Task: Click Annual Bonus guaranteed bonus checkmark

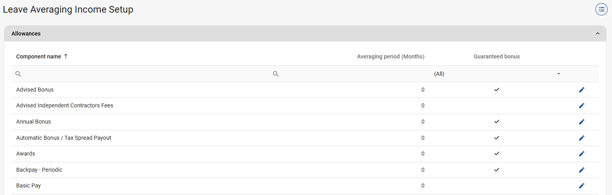Action: (497, 122)
